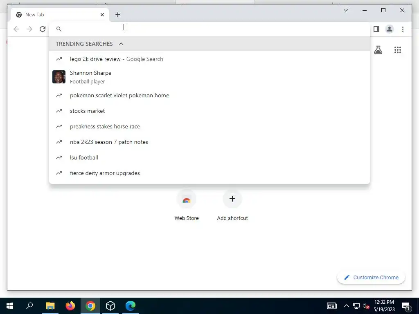Open Microsoft Edge from the taskbar
Viewport: 419px width, 314px height.
[131, 306]
